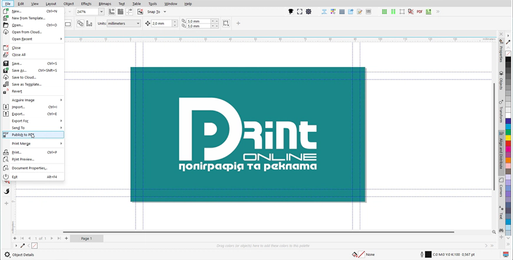Click the fill bucket icon in status bar
The width and height of the screenshot is (513, 260).
[x=354, y=255]
